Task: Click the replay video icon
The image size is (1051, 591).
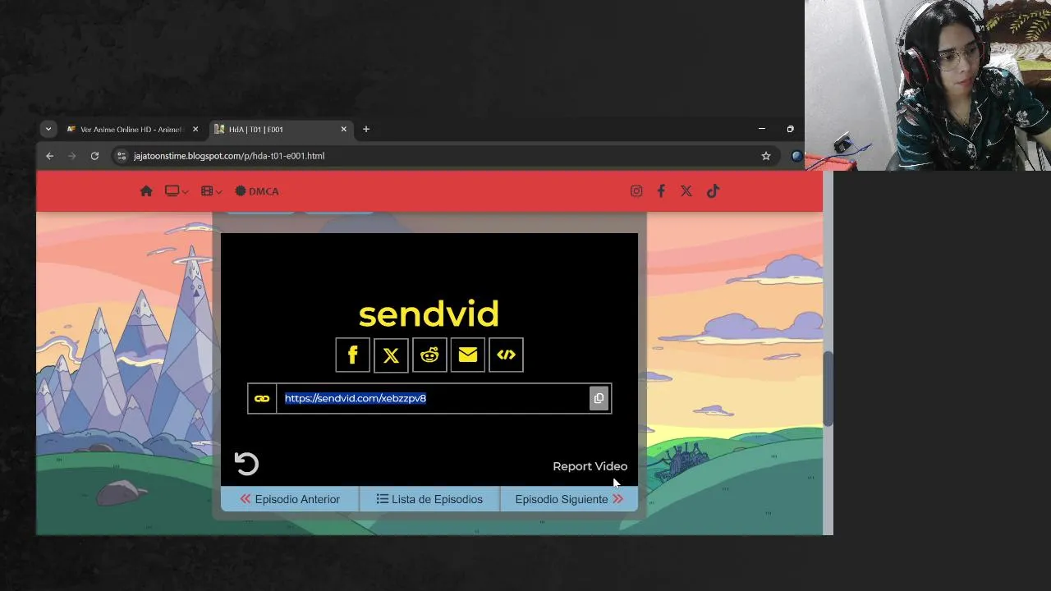Action: [246, 464]
